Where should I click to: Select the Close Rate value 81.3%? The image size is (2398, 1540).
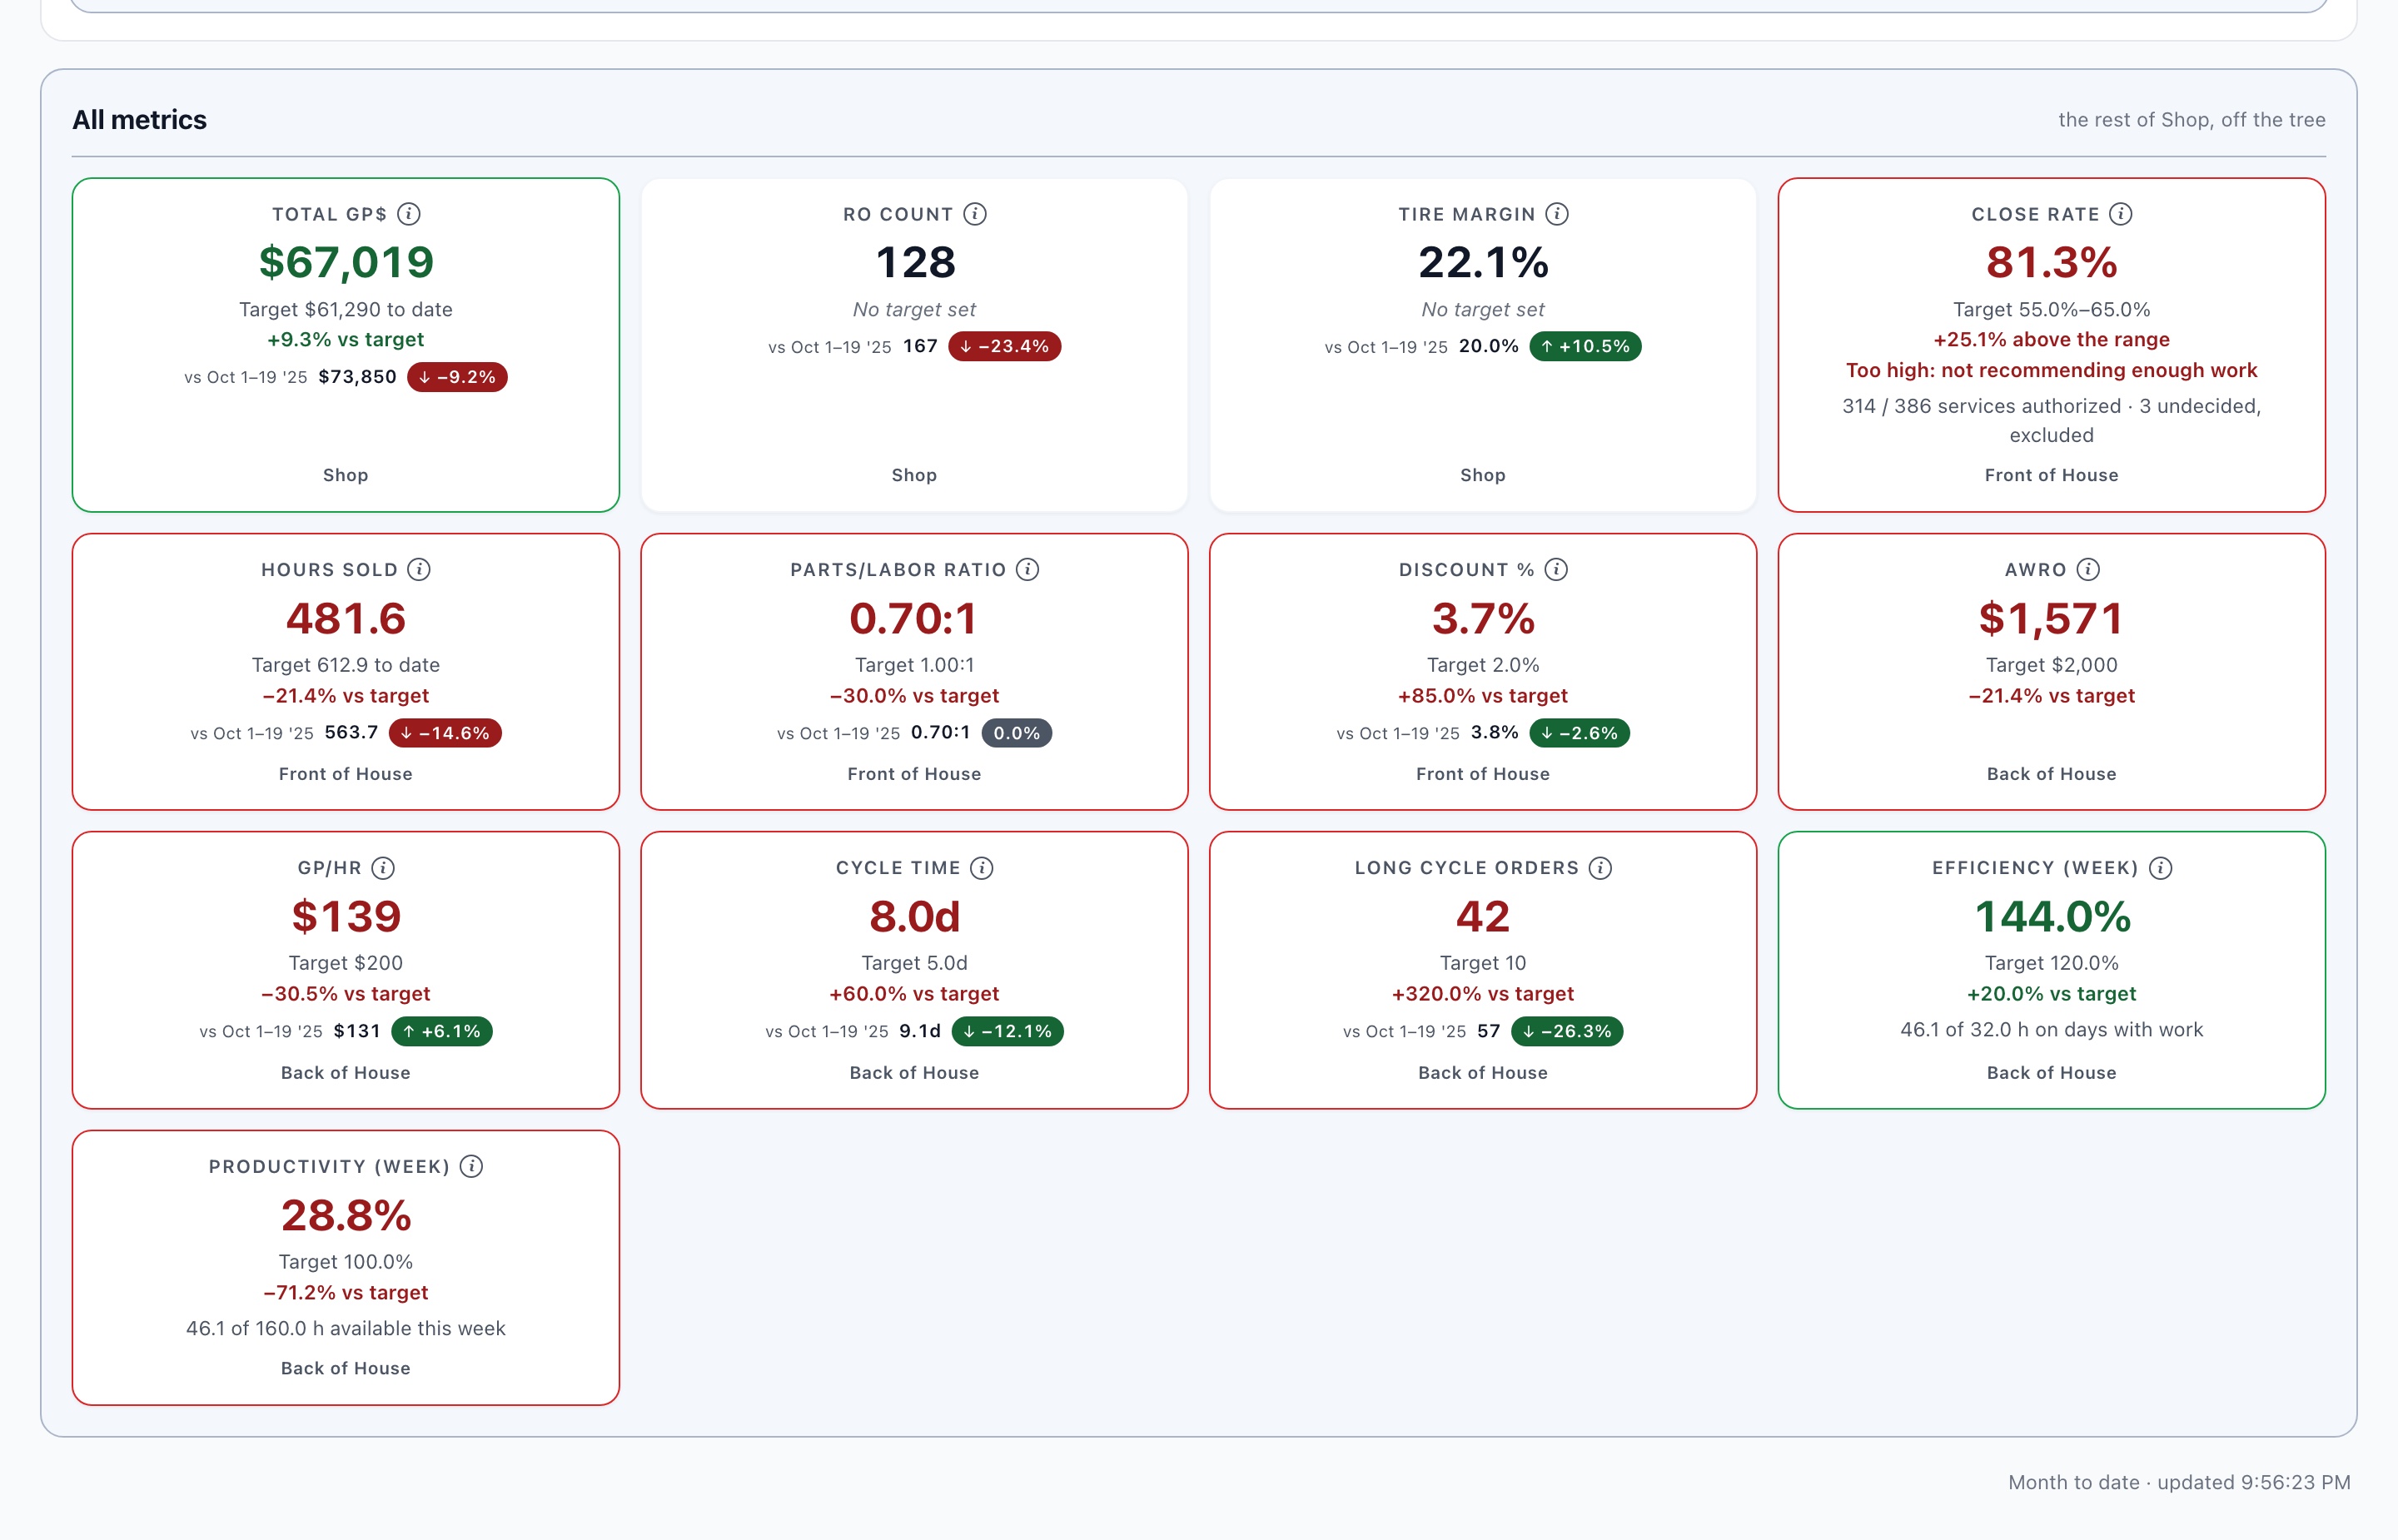(x=2051, y=263)
